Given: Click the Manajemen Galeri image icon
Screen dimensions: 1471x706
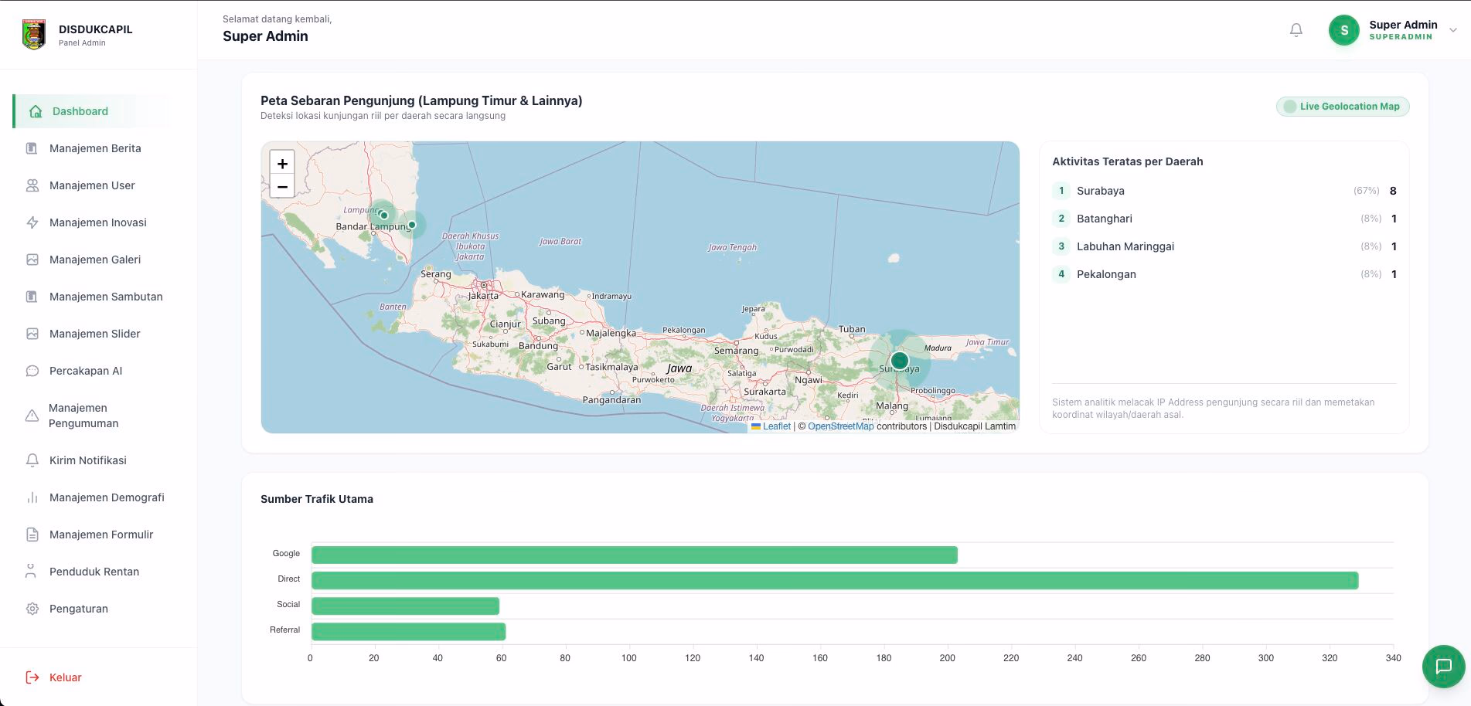Looking at the screenshot, I should click(32, 260).
